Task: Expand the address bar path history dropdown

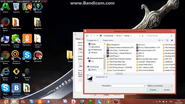Action: coord(140,36)
